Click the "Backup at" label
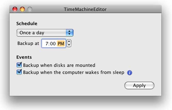172x110 pixels. (x=28, y=44)
